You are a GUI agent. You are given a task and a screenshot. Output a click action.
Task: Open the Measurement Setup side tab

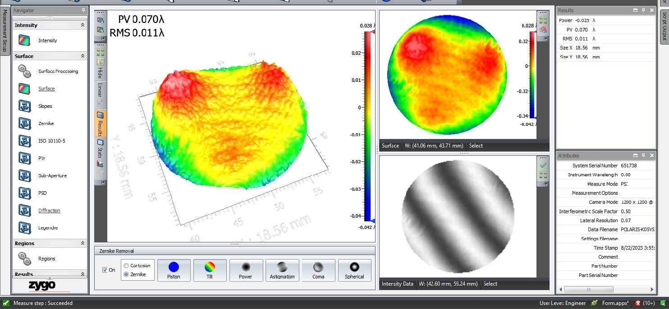[x=5, y=31]
